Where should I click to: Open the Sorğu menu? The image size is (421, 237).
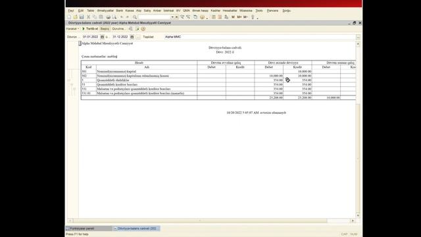(x=287, y=11)
